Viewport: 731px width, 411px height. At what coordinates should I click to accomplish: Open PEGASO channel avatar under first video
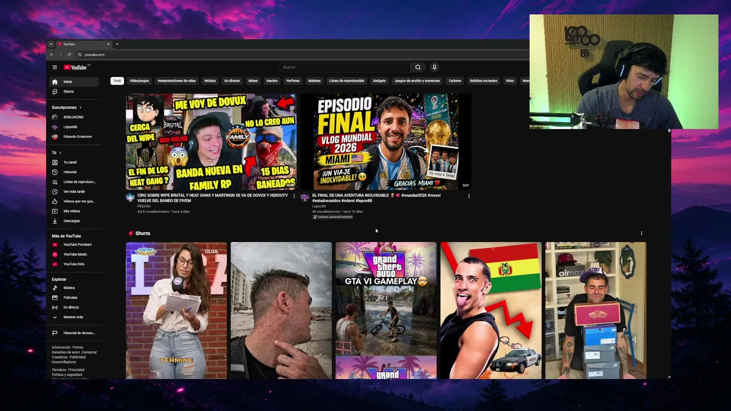click(130, 198)
